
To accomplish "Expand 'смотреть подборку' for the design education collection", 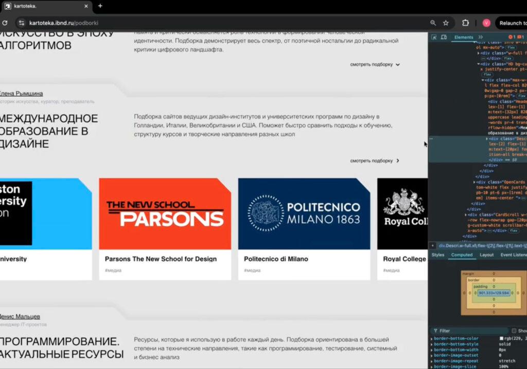I will pos(375,161).
